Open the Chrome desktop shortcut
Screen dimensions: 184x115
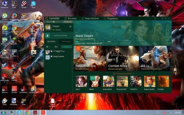tap(14, 29)
